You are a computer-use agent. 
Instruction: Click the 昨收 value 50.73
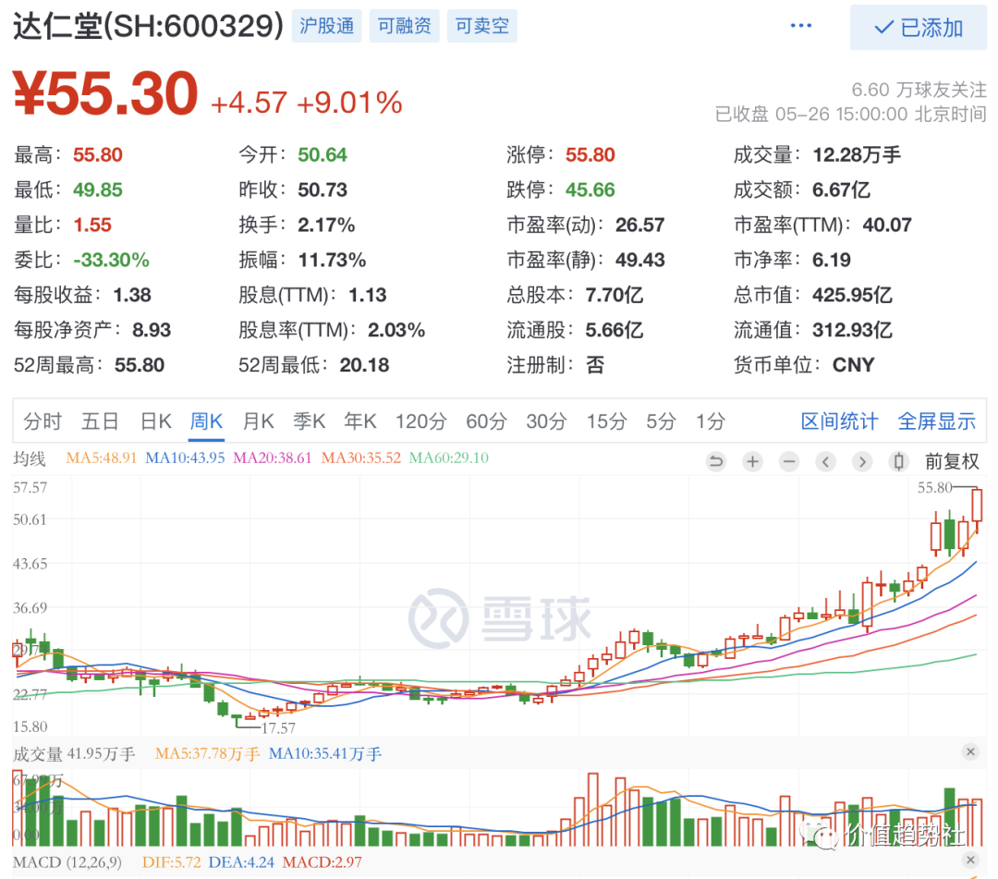coord(323,189)
